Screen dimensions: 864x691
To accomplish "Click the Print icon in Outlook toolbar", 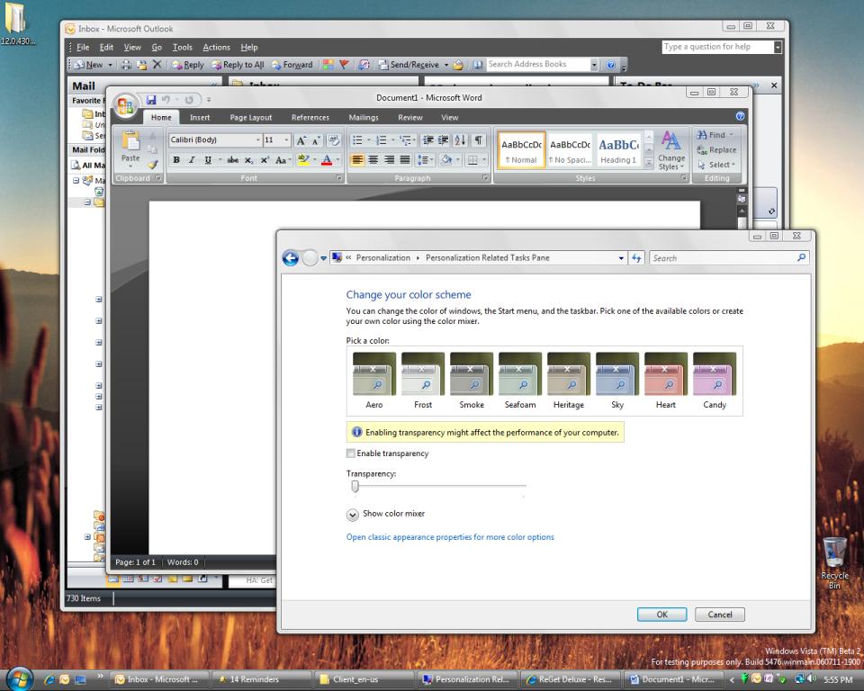I will coord(126,65).
